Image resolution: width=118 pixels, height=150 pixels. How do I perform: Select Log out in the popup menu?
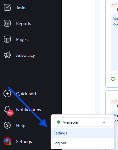pos(83,143)
